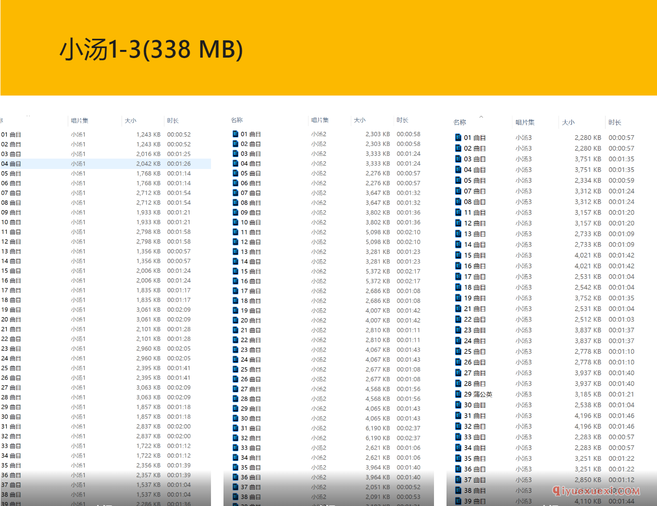Select the audio icon for 15 曲目 in the 小汤2 list
Viewport: 657px width, 506px height.
coord(236,271)
